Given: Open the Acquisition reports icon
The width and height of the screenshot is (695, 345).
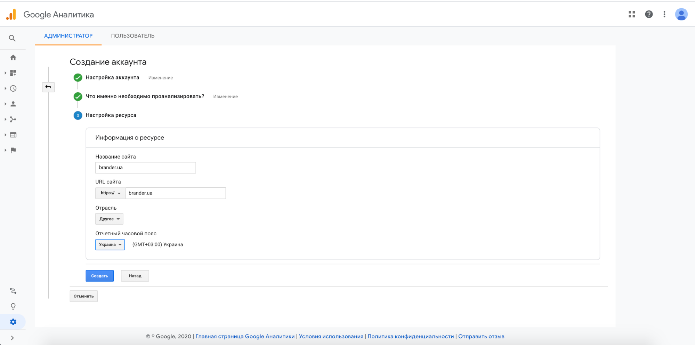Looking at the screenshot, I should (13, 119).
